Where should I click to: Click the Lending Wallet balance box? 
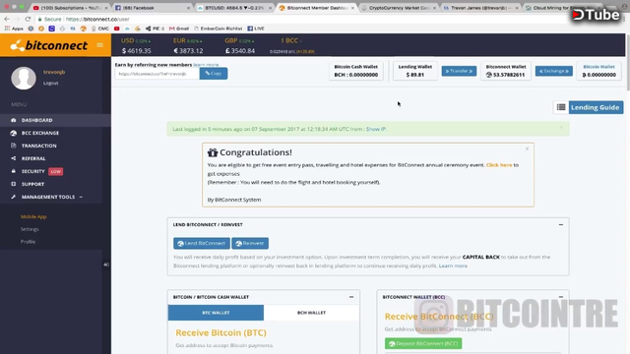[415, 71]
